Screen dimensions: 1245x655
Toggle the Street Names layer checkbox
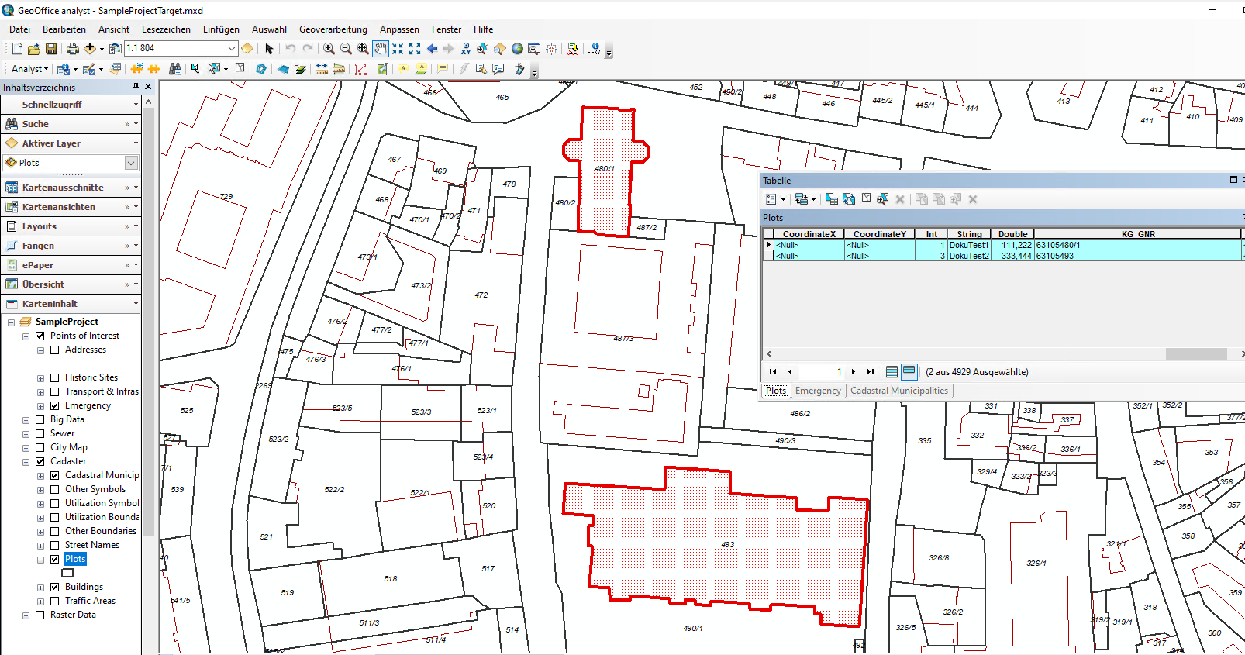pos(55,546)
